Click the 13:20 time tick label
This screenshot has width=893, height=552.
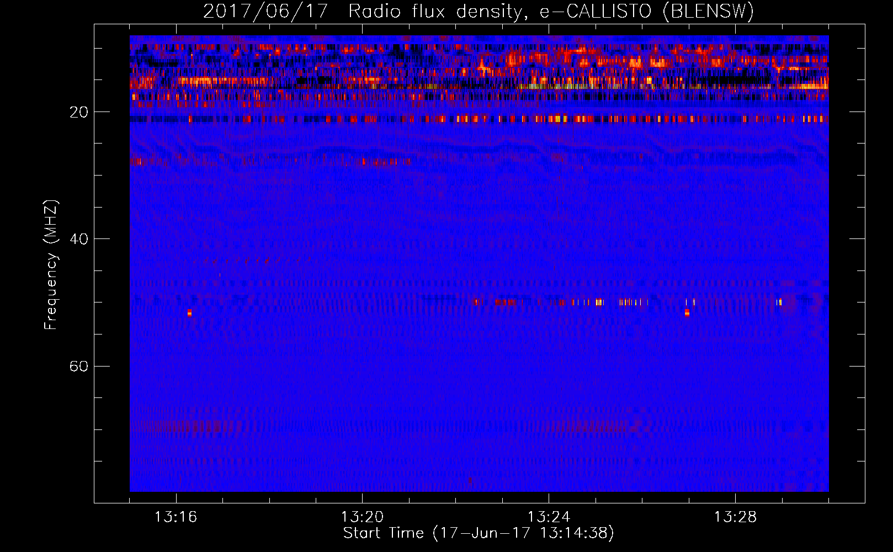(362, 517)
